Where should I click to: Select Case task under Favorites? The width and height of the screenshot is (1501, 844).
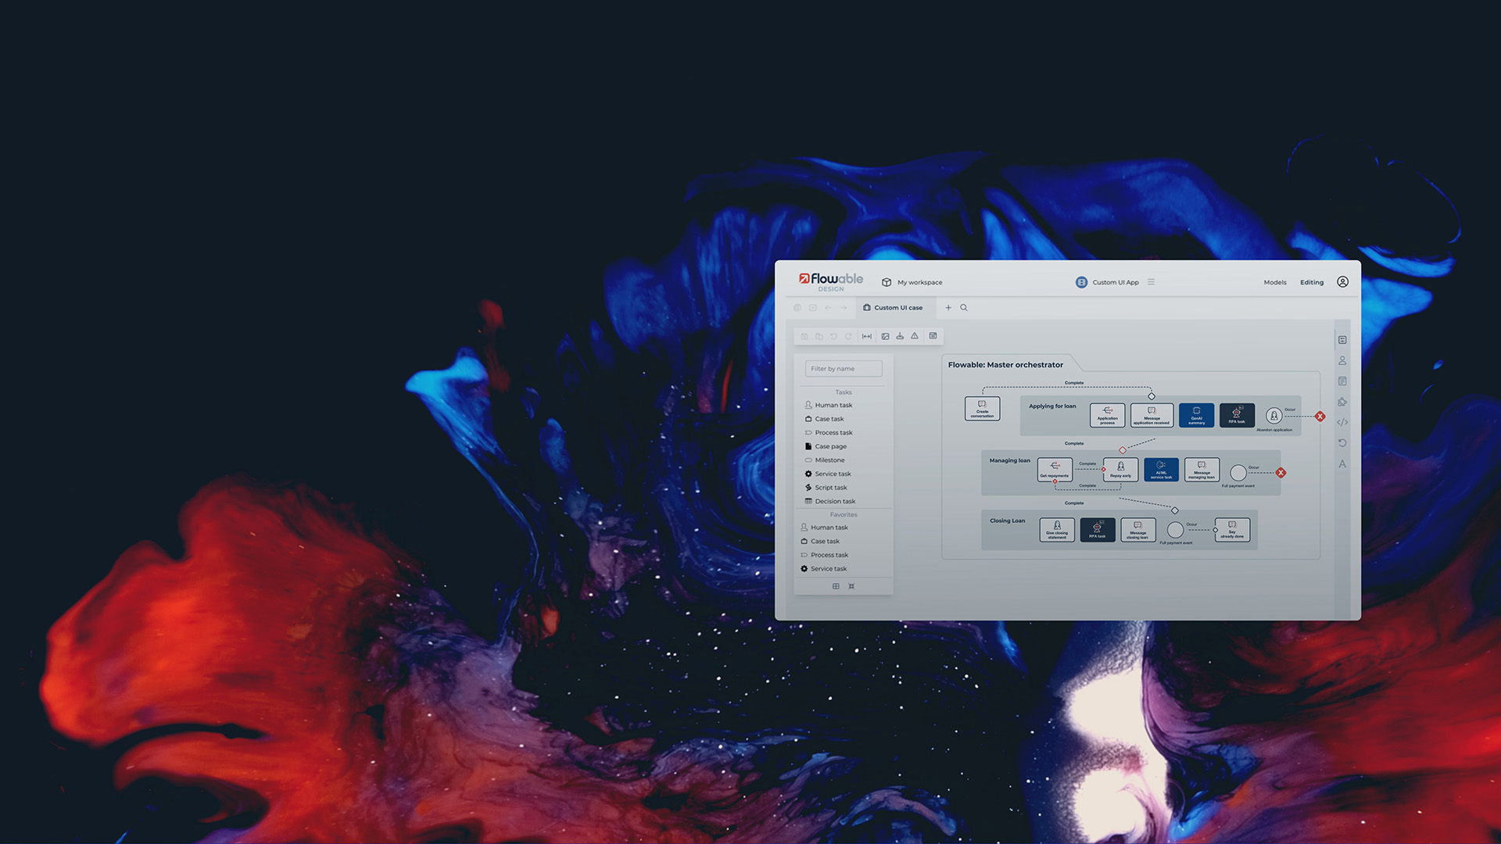point(820,541)
